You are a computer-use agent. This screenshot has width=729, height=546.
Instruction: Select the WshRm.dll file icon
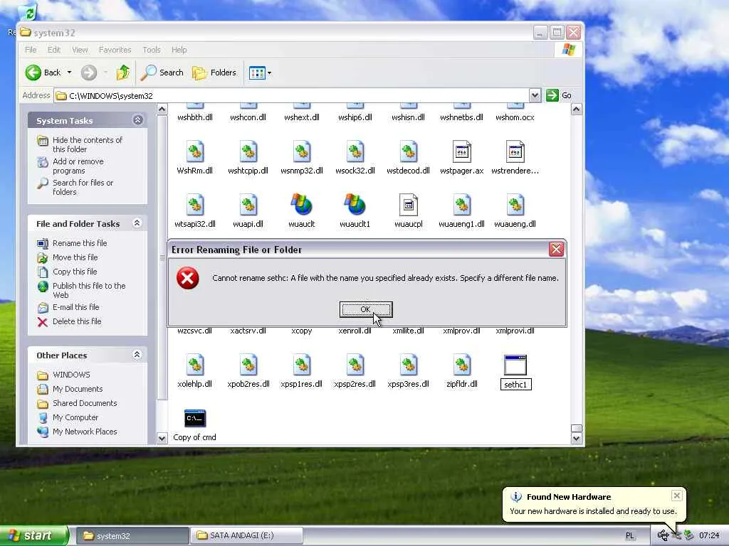tap(195, 152)
